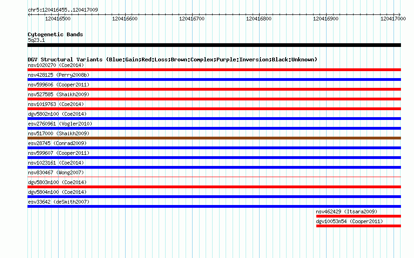Click dgv5804n100 (Coe2014) label
The width and height of the screenshot is (414, 258).
click(57, 192)
